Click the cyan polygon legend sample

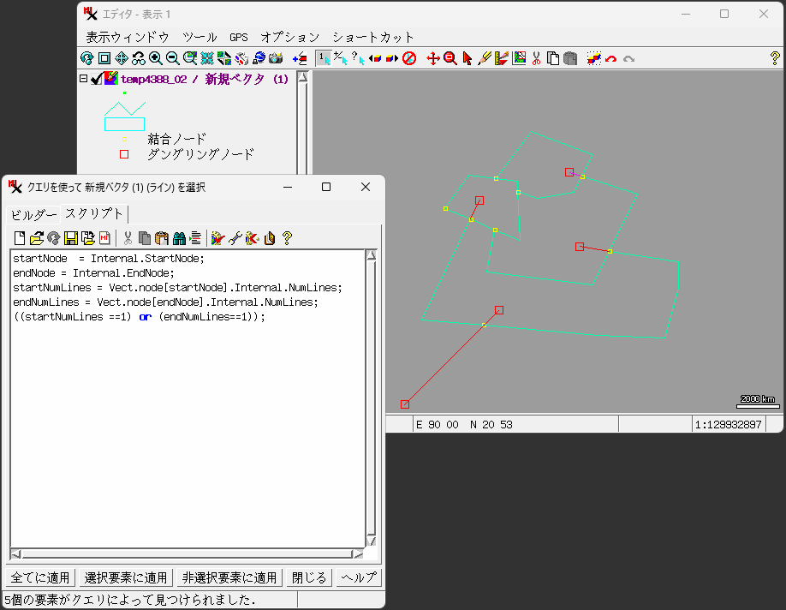124,124
